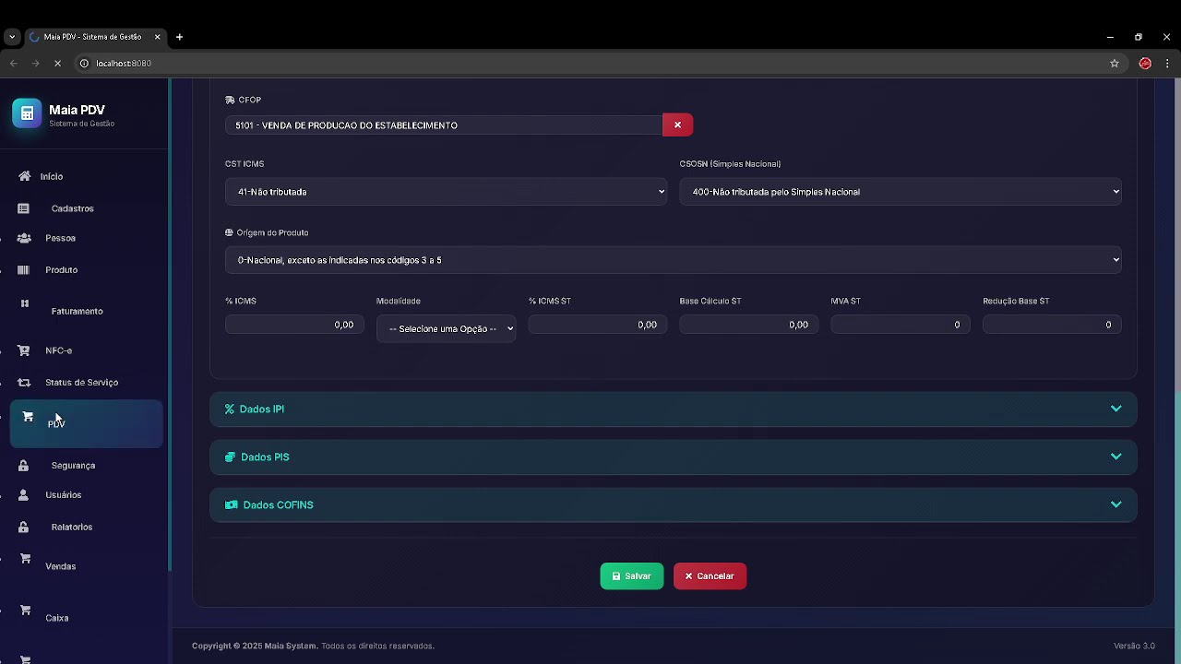
Task: Click the Início home icon in sidebar
Action: coord(25,176)
